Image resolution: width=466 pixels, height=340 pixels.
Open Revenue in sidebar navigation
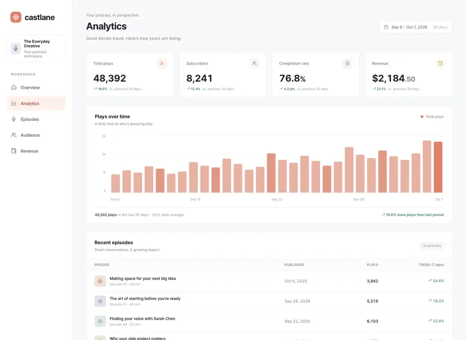[x=36, y=151]
